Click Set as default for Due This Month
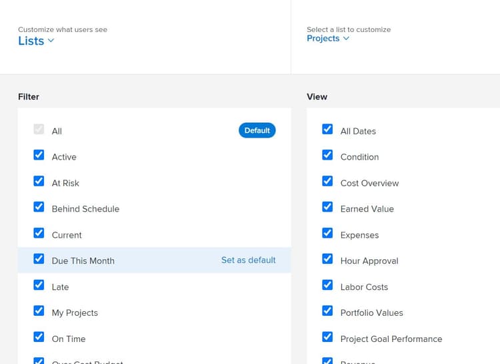This screenshot has width=500, height=364. (248, 260)
